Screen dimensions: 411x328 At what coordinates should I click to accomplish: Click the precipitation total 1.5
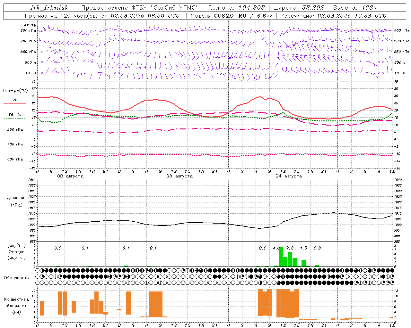pyautogui.click(x=303, y=248)
